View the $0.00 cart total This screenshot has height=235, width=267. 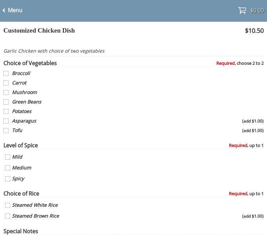point(257,11)
